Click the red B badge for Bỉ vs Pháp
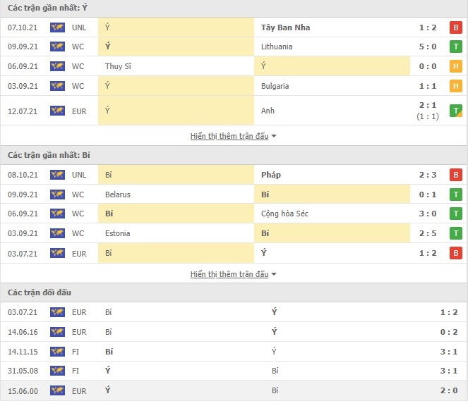The image size is (468, 401). pyautogui.click(x=456, y=175)
